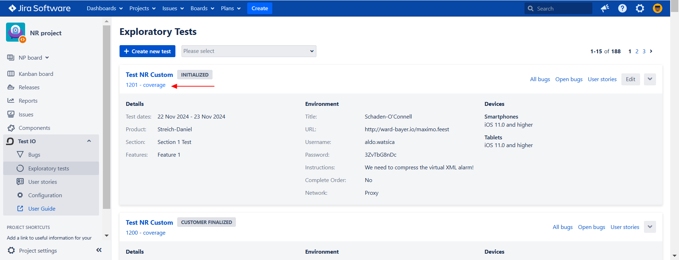Go to page 3

[x=644, y=51]
